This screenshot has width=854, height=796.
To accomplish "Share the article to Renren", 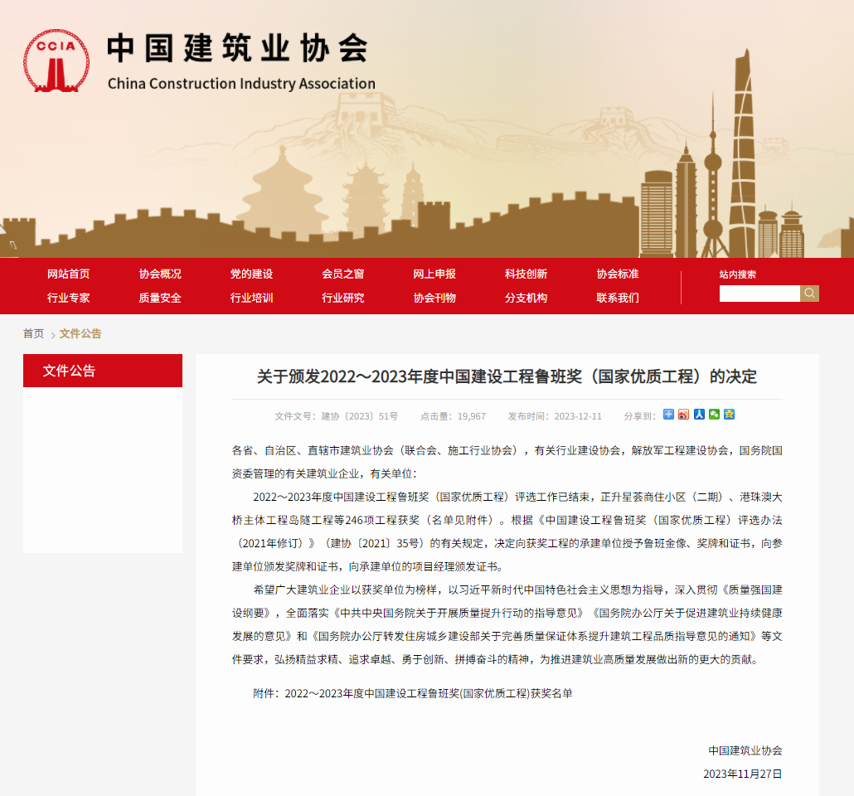I will tap(698, 415).
